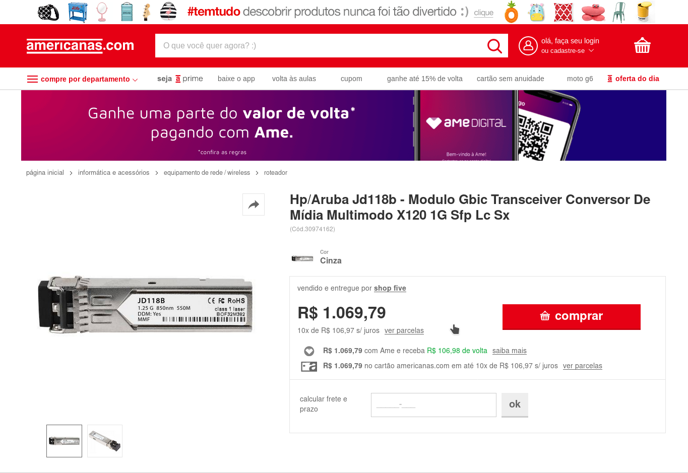Image resolution: width=688 pixels, height=473 pixels.
Task: Expand the login ou cadastre-se dropdown
Action: 568,51
